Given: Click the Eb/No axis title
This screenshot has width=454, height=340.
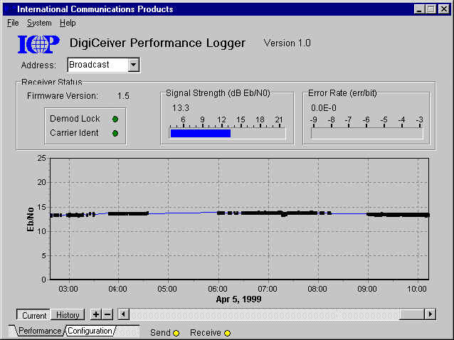Looking at the screenshot, I should pyautogui.click(x=30, y=219).
